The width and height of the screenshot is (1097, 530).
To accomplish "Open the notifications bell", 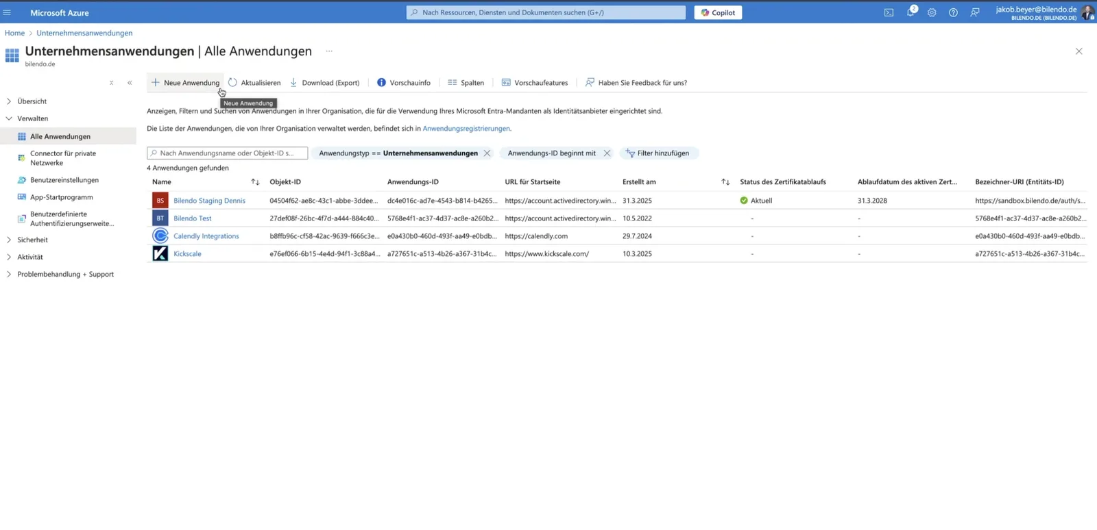I will [x=911, y=12].
